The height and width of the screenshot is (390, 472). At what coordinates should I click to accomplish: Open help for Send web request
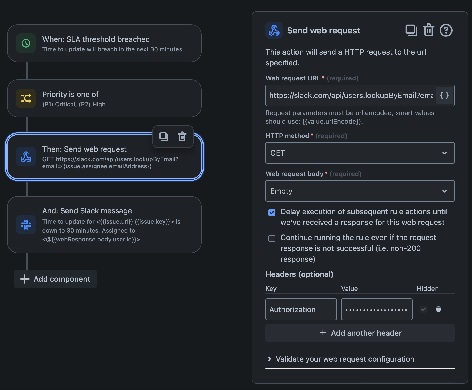446,30
